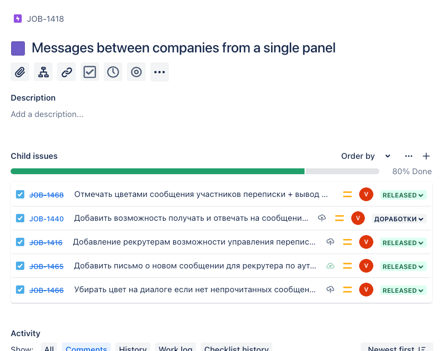The width and height of the screenshot is (447, 351).
Task: Click the target circle toolbar icon
Action: point(136,72)
